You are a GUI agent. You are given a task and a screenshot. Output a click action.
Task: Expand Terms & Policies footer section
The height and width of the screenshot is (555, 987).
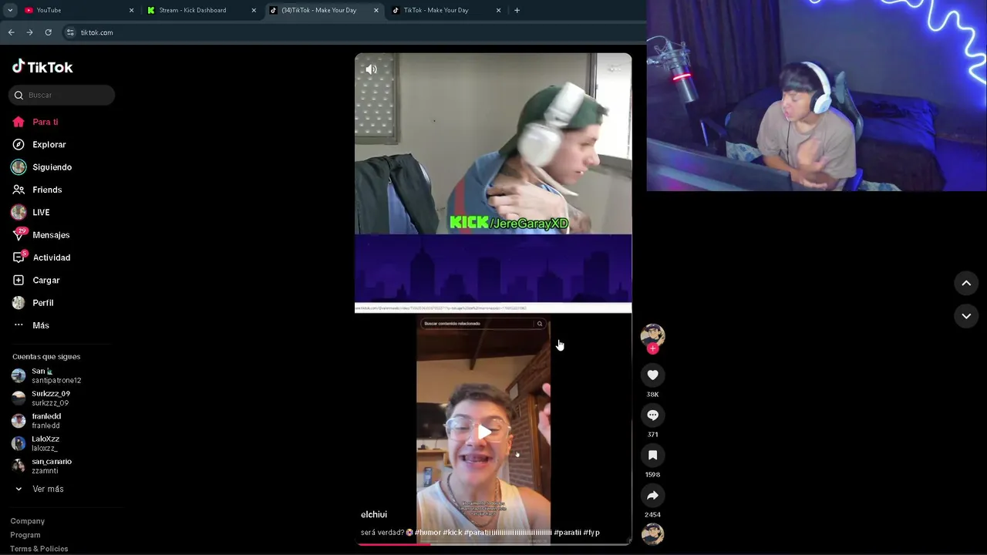[39, 549]
